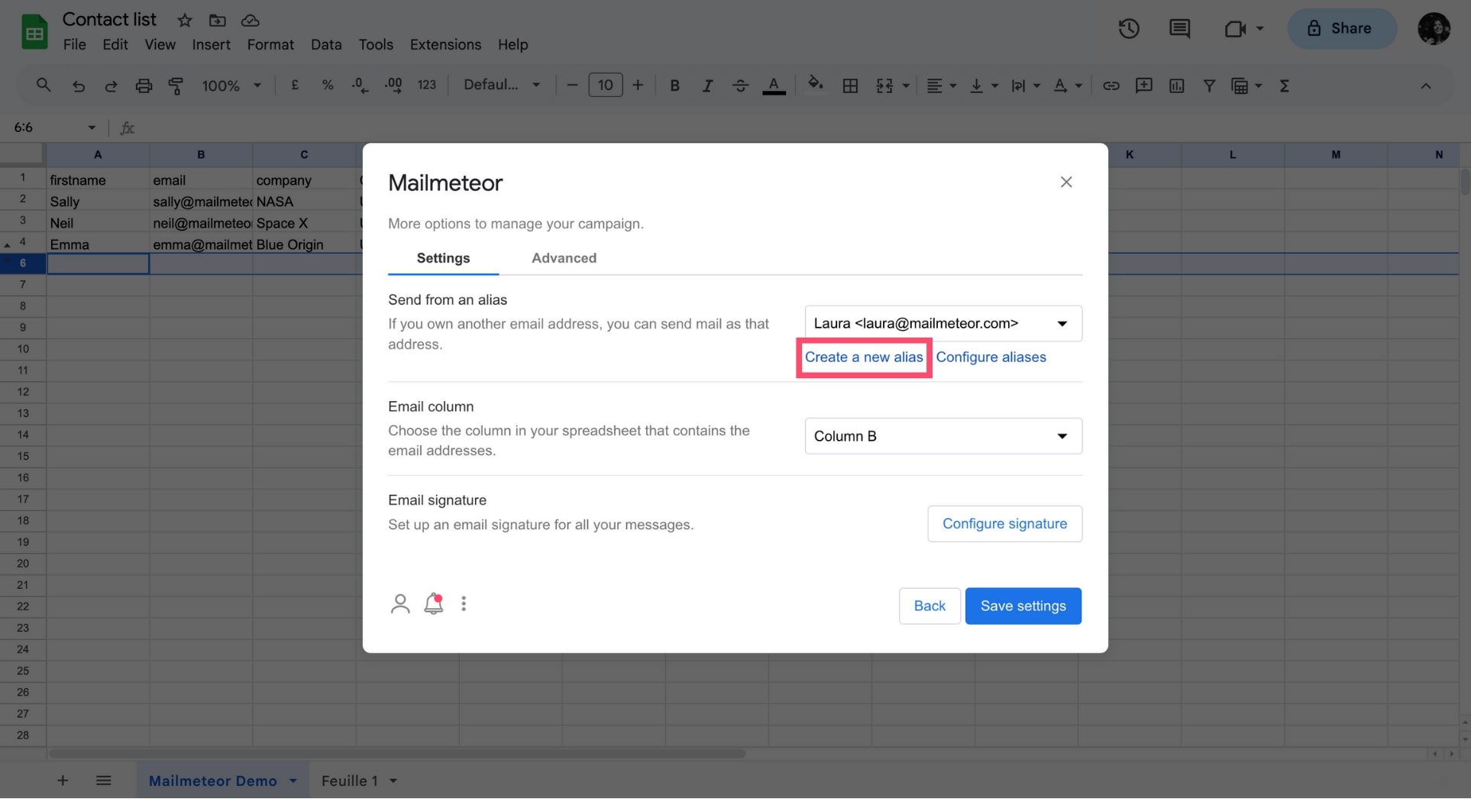Open the Data menu

coord(326,44)
